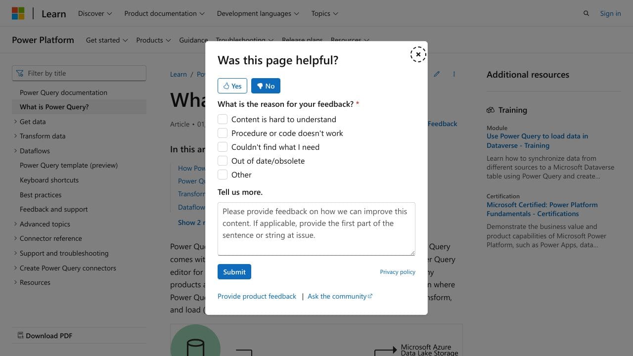Viewport: 633px width, 356px height.
Task: Open 'Best practices' sidebar item
Action: tap(41, 195)
